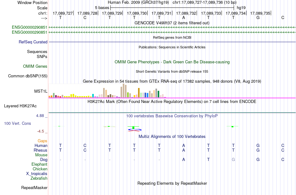Click the OMIM Genes track label
The height and width of the screenshot is (195, 296).
pos(35,66)
